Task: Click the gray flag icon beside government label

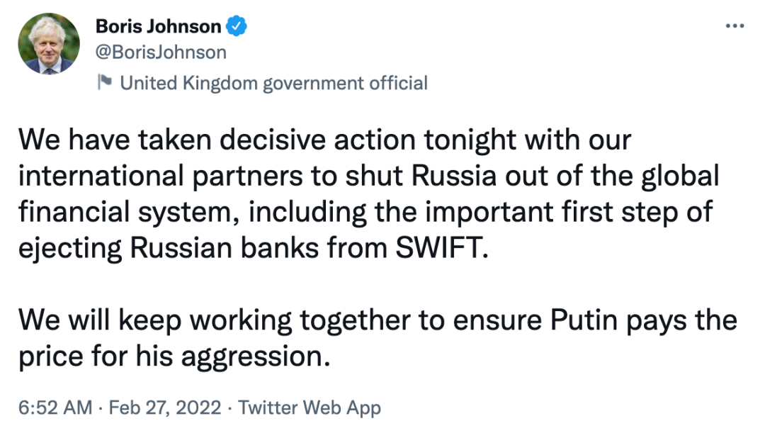Action: (105, 83)
